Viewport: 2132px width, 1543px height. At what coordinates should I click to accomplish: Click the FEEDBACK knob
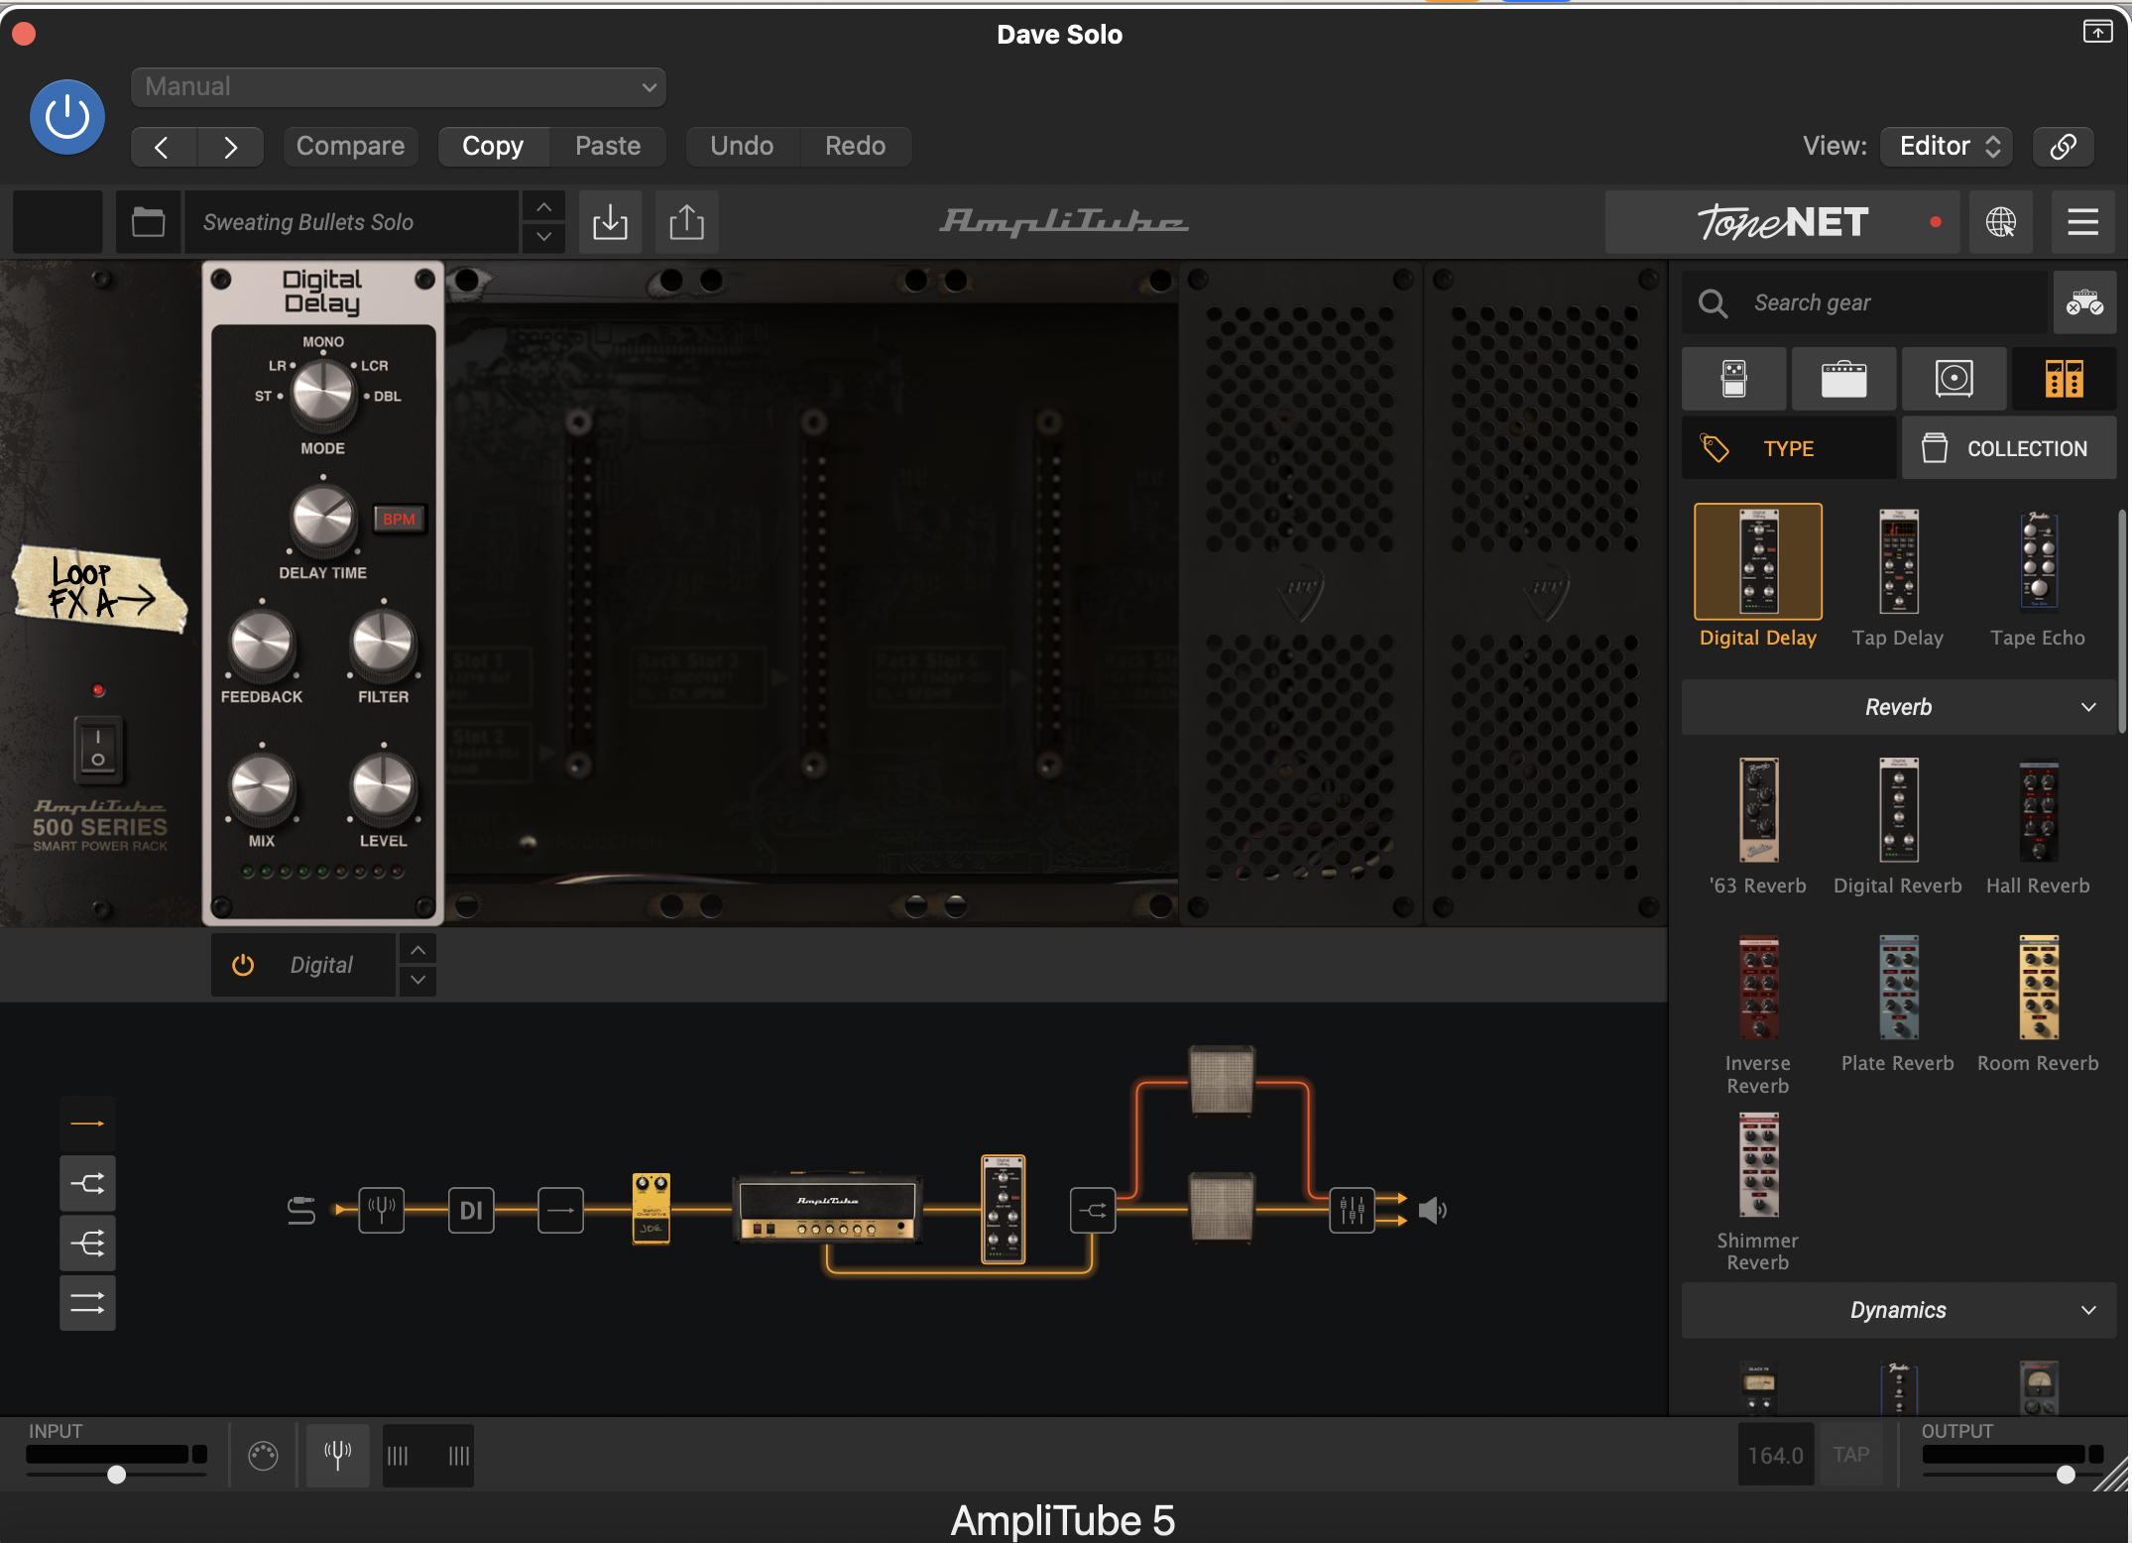tap(262, 644)
